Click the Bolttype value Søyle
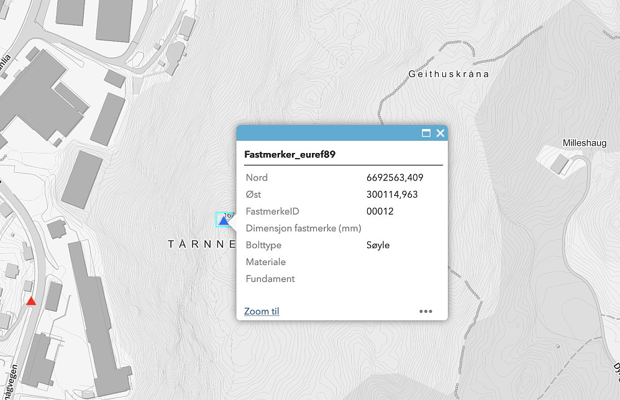Viewport: 620px width, 400px height. [x=378, y=245]
